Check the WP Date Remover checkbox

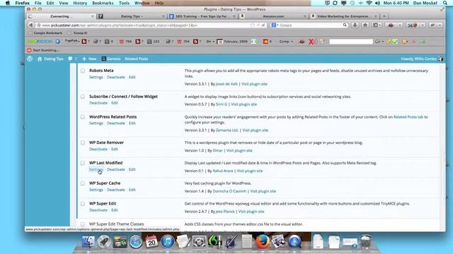pyautogui.click(x=83, y=143)
